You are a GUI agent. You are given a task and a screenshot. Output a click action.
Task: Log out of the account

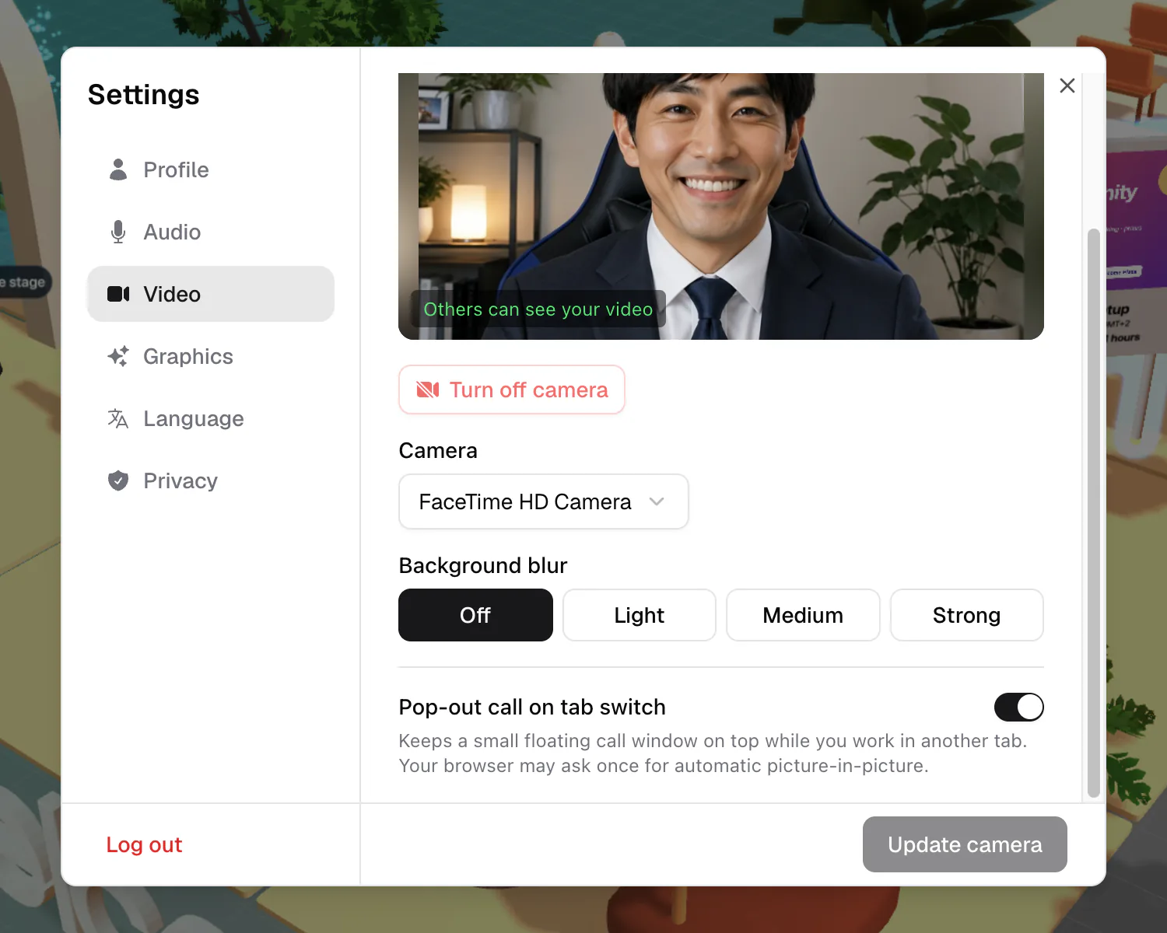pyautogui.click(x=144, y=844)
